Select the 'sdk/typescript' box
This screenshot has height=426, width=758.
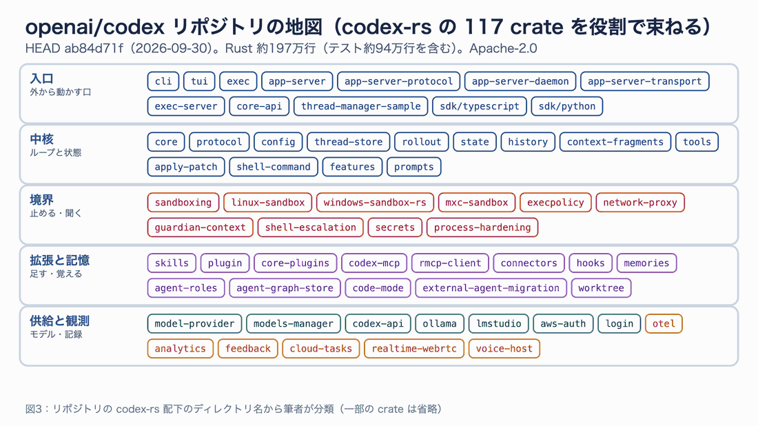pos(480,106)
